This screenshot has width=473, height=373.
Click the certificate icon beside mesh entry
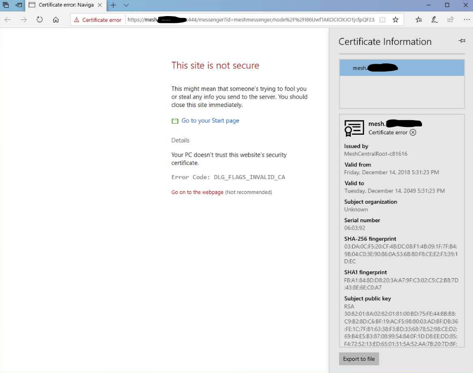click(x=354, y=128)
